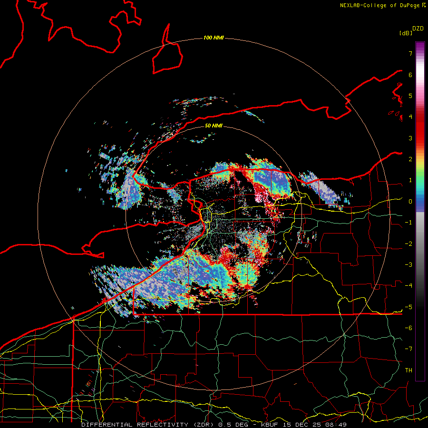Click the -4 value on the color scale
Viewport: 428px width, 428px height.
[409, 286]
